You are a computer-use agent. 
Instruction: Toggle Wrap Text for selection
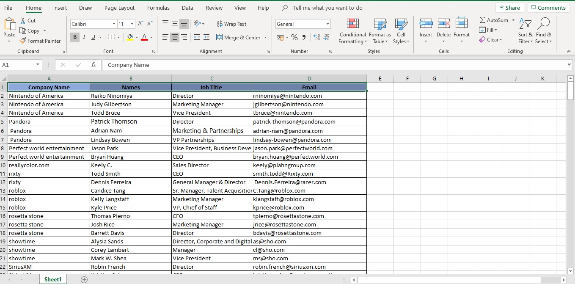click(x=231, y=24)
